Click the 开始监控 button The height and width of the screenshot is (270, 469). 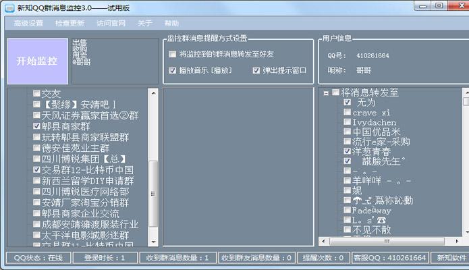[x=37, y=61]
